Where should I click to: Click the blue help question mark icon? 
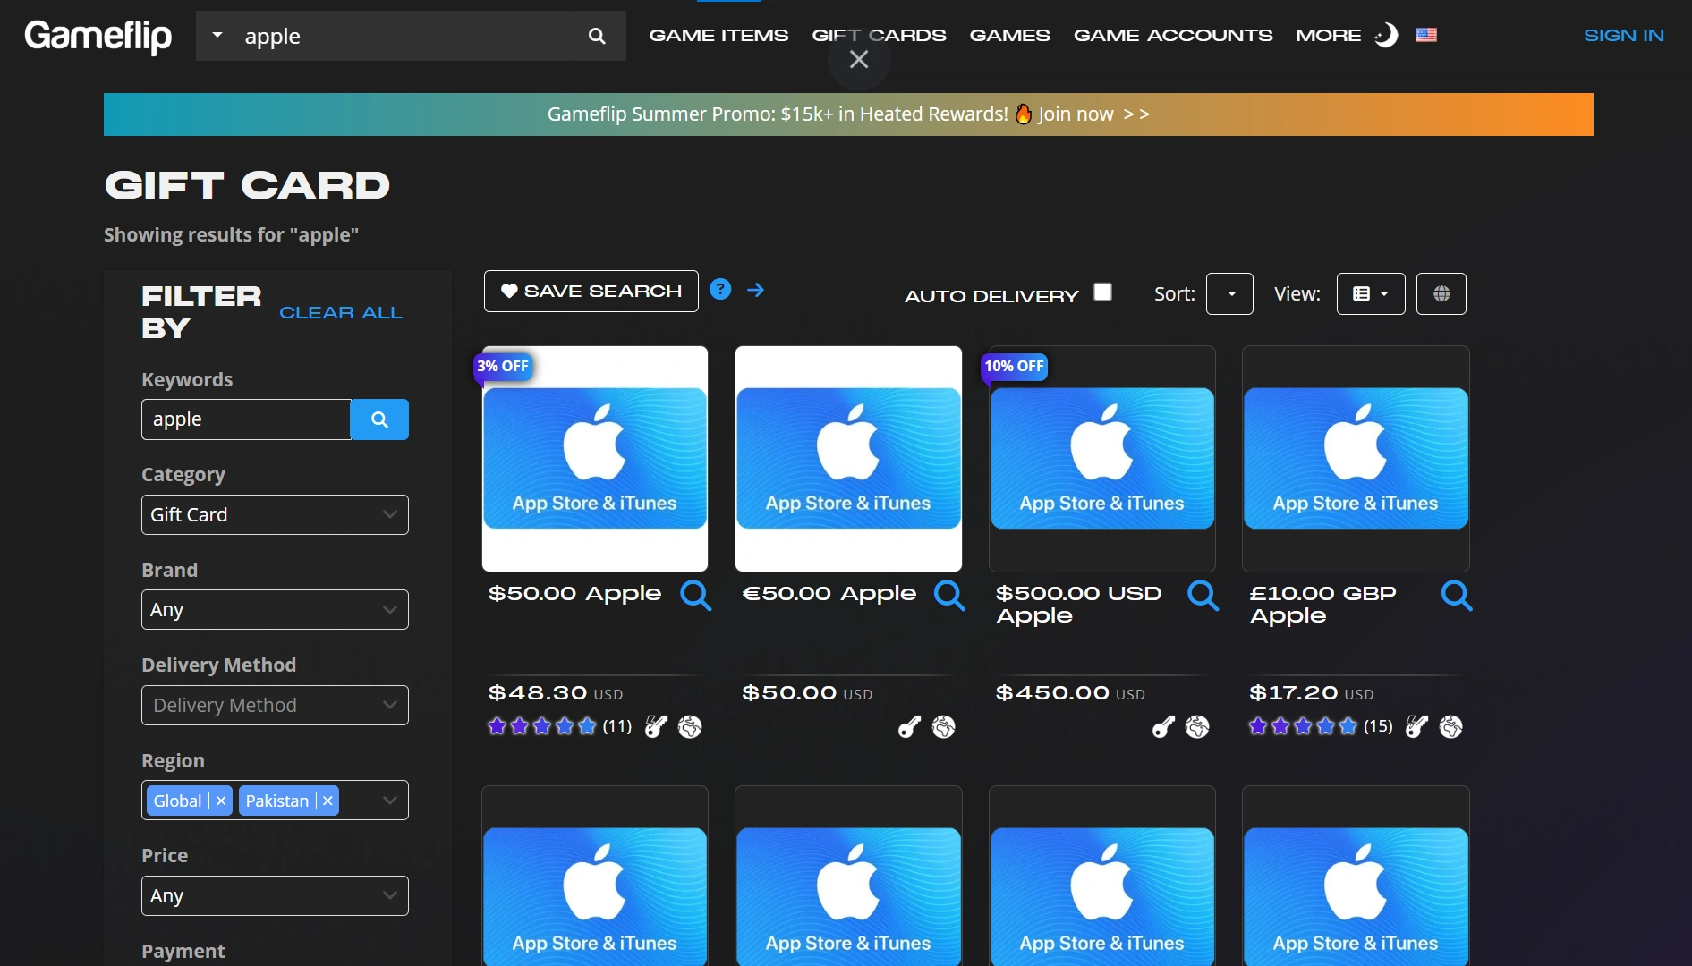point(720,289)
